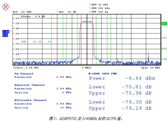Click the NOR status indicator

(164, 49)
